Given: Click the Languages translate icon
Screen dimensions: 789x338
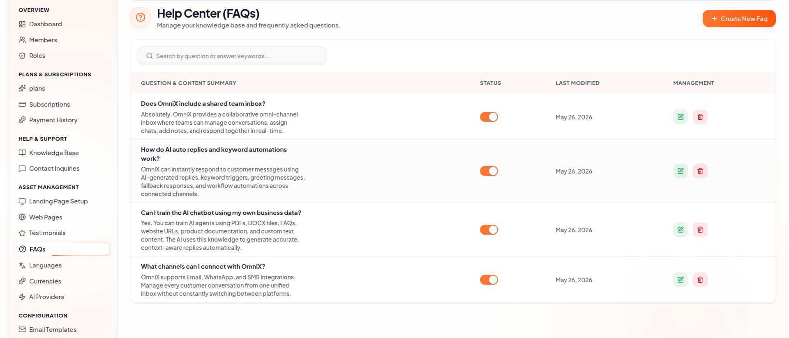Looking at the screenshot, I should click(22, 265).
